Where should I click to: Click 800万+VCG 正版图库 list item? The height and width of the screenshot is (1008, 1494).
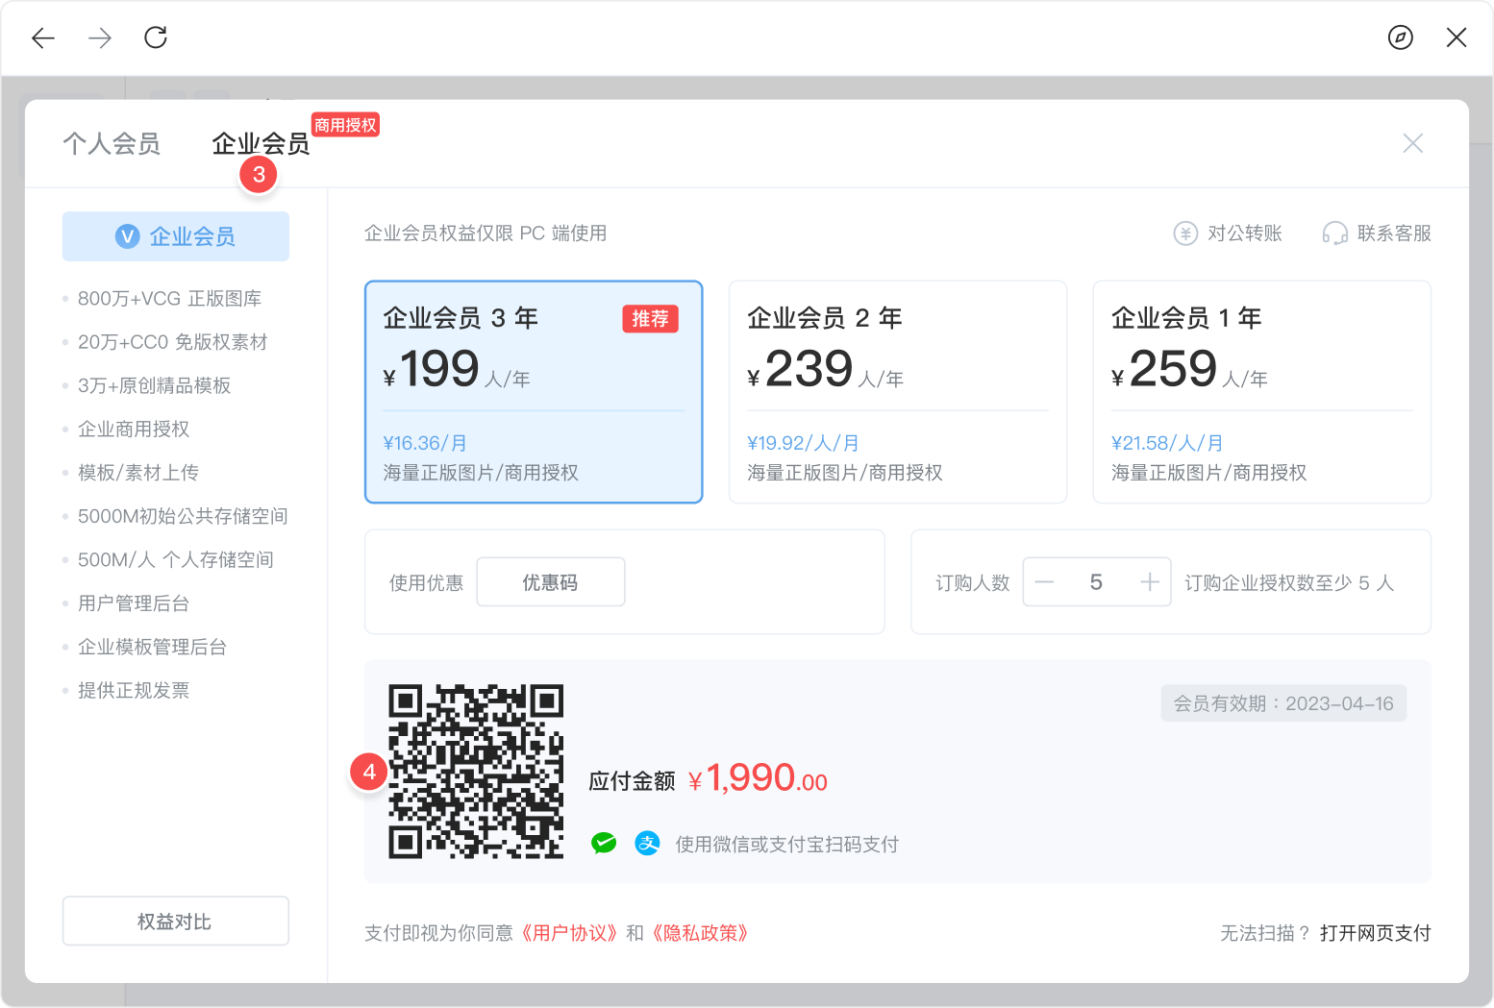(169, 299)
